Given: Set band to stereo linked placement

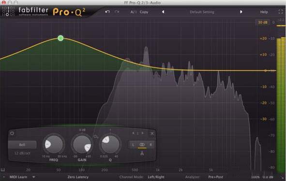Looking at the screenshot, I should tap(142, 145).
